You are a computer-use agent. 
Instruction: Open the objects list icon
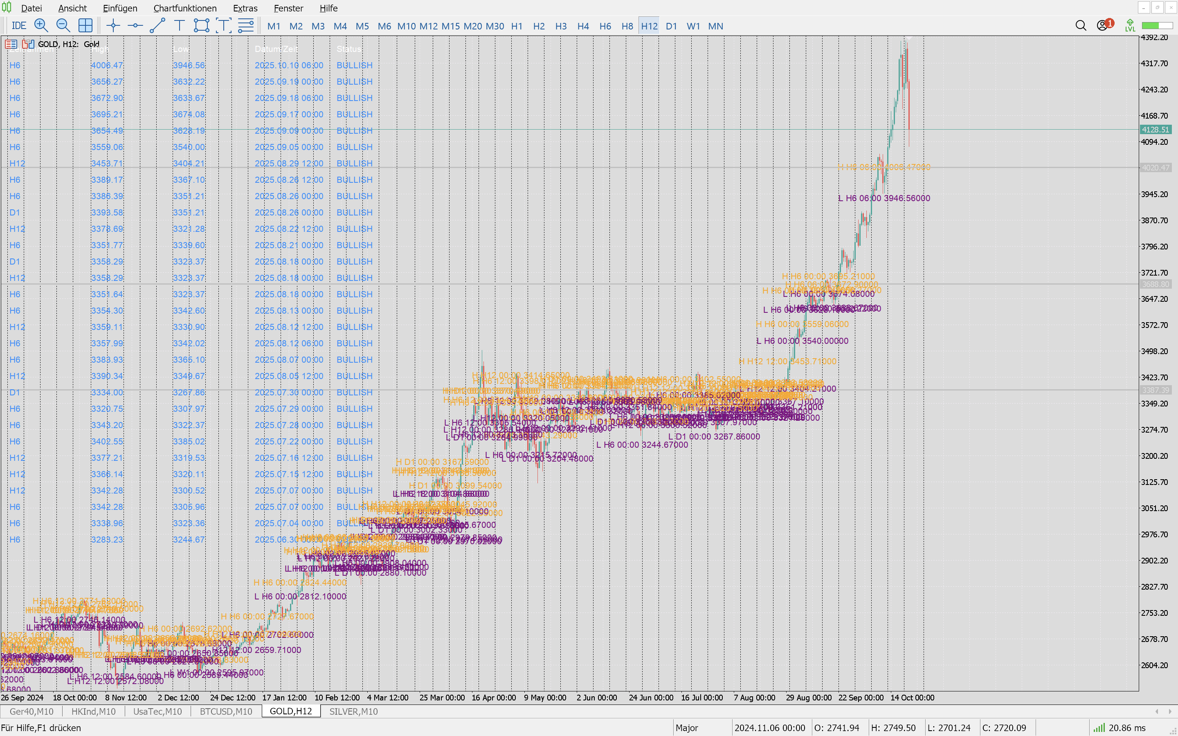[x=246, y=26]
